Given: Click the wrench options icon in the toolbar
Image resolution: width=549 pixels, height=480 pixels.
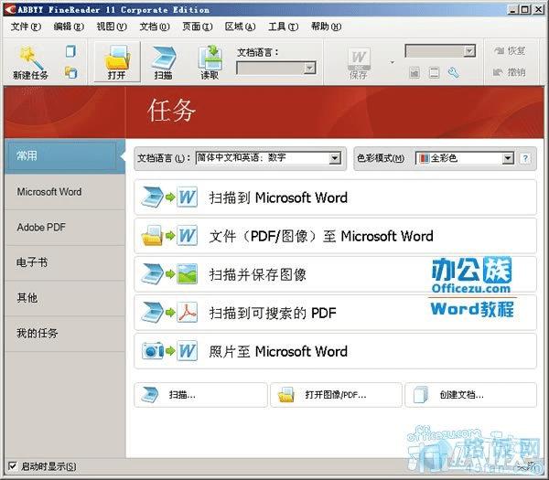Looking at the screenshot, I should click(x=454, y=73).
